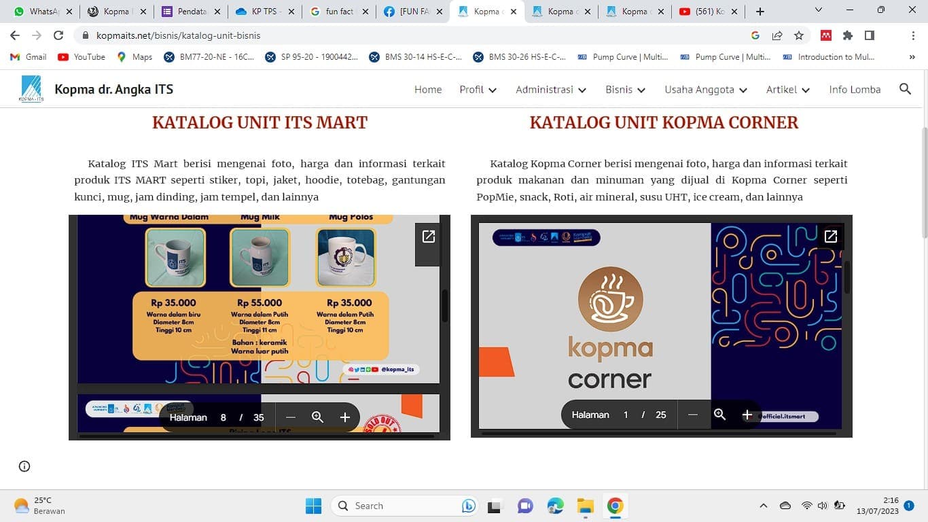Show hidden system tray icons
928x522 pixels.
click(x=763, y=506)
